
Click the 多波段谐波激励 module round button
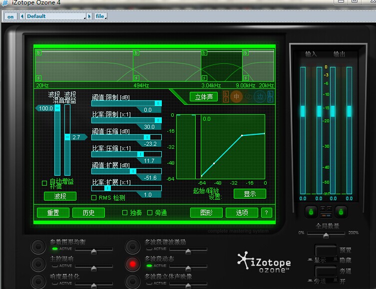133,247
